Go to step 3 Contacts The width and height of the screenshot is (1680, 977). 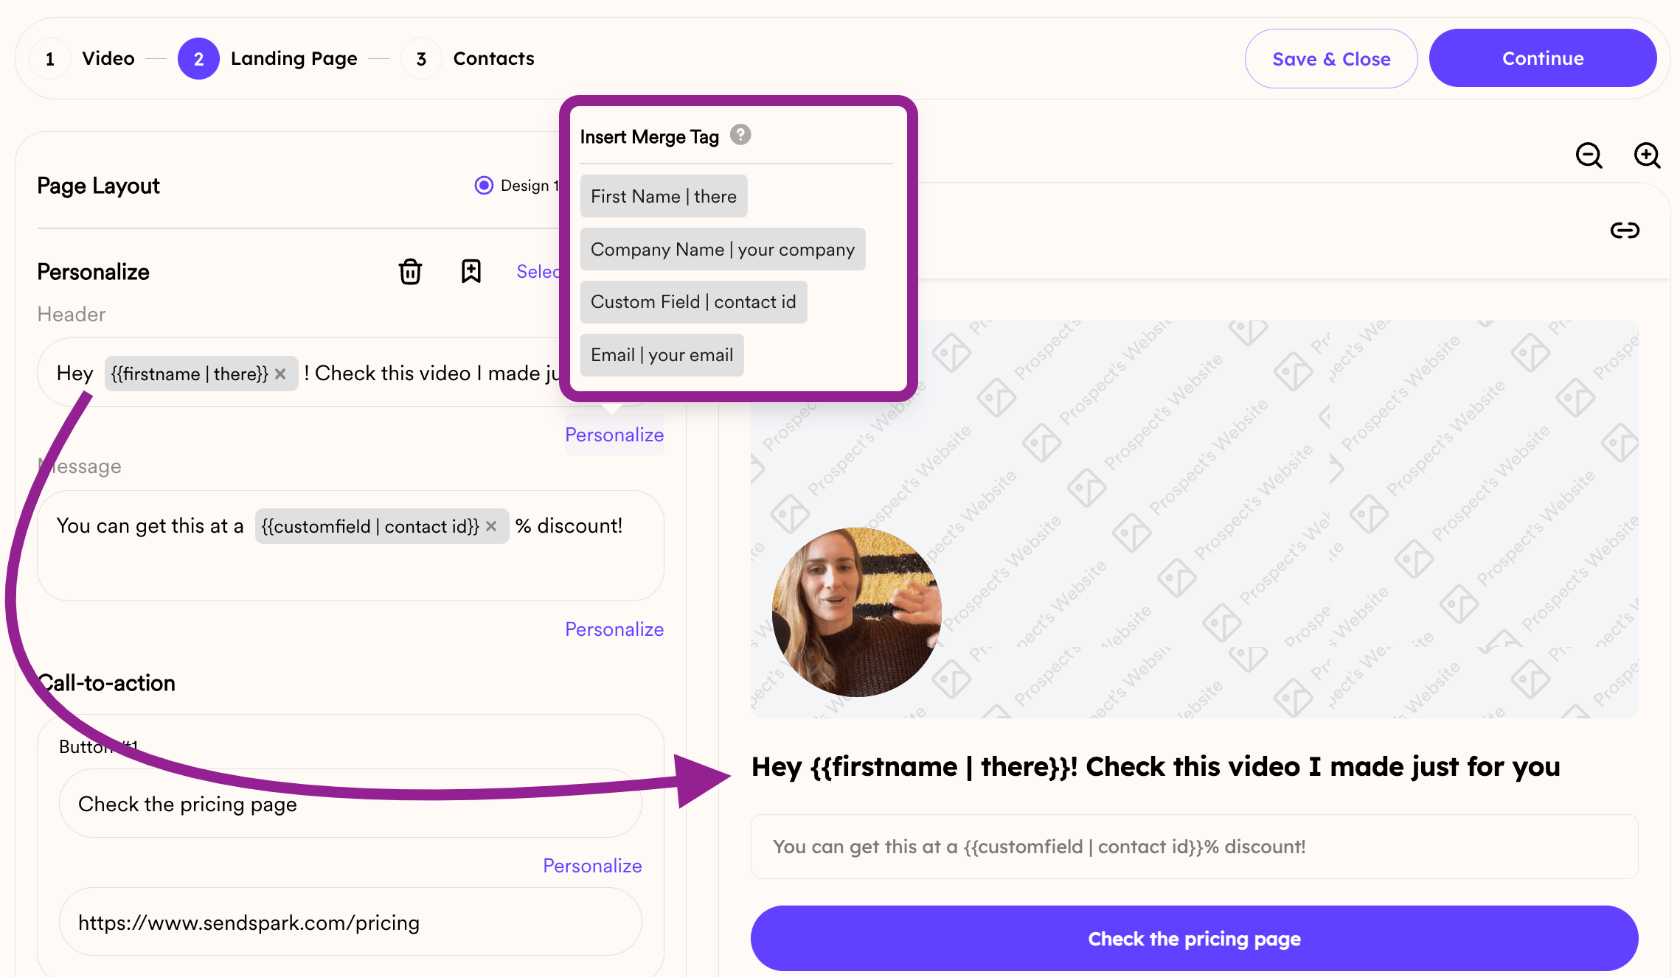coord(468,58)
